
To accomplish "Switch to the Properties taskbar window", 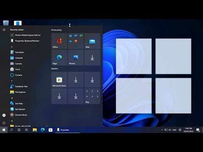I will [67, 130].
